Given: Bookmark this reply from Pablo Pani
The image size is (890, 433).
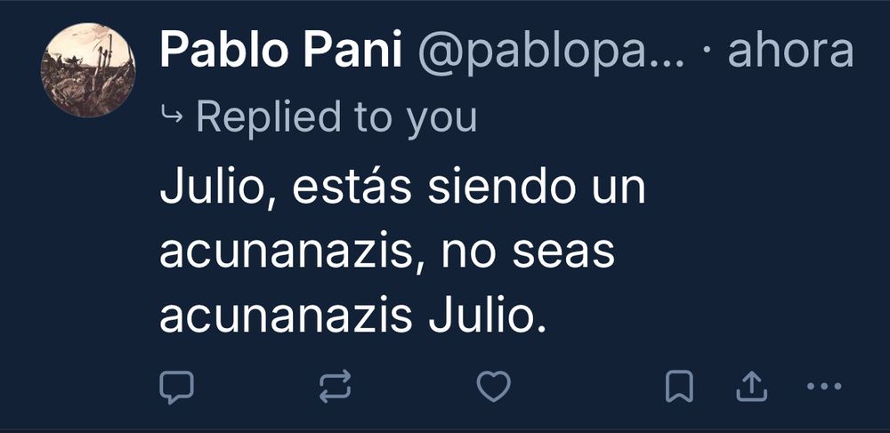Looking at the screenshot, I should coord(679,387).
